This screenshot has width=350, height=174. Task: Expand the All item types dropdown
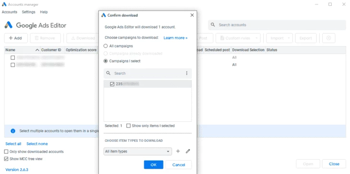tap(138, 151)
